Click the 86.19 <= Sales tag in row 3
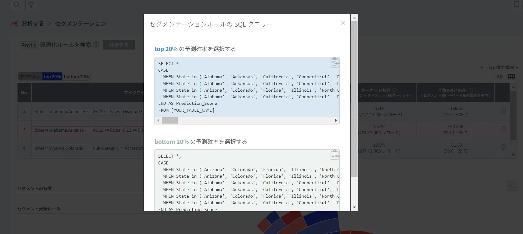This screenshot has height=234, width=523. point(106,130)
